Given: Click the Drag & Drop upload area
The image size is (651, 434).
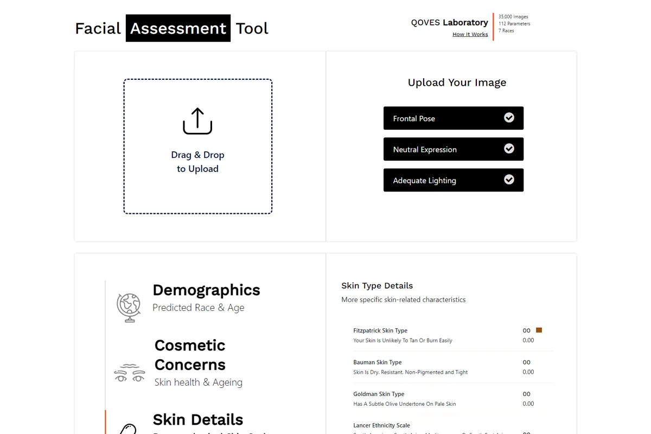Looking at the screenshot, I should [197, 146].
